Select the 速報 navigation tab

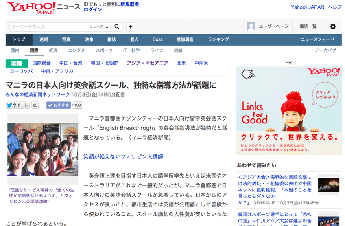coord(44,39)
